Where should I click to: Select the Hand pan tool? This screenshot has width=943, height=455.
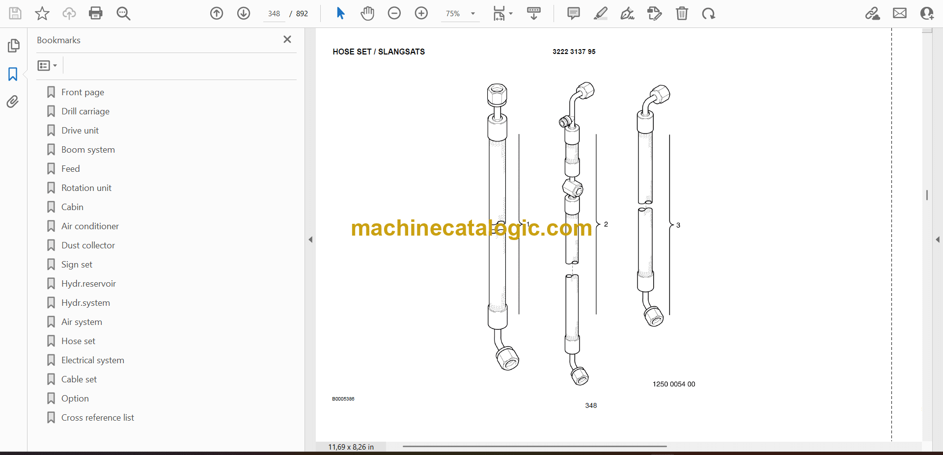tap(367, 13)
